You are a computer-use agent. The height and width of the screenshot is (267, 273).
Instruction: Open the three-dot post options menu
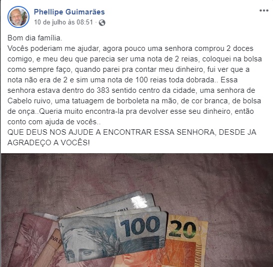tap(264, 10)
